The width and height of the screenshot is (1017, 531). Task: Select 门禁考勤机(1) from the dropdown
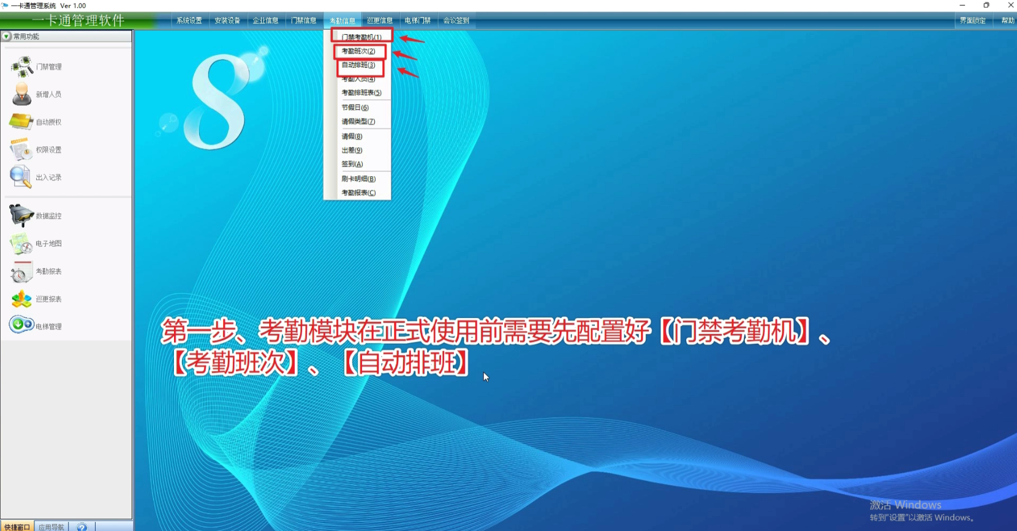pos(361,37)
